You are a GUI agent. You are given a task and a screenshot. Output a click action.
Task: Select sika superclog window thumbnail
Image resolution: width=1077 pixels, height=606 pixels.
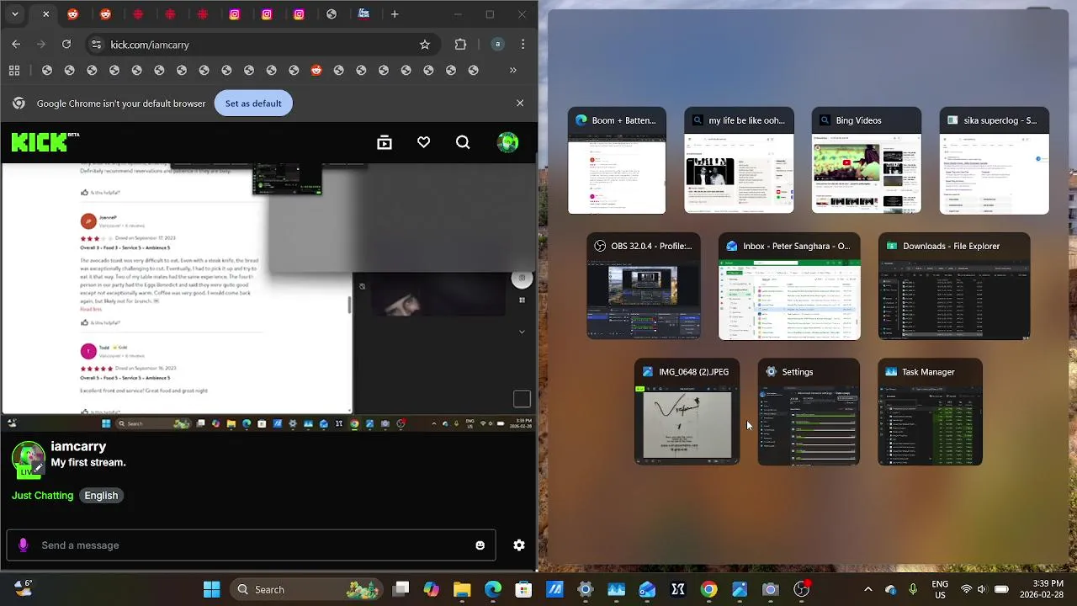pos(995,161)
